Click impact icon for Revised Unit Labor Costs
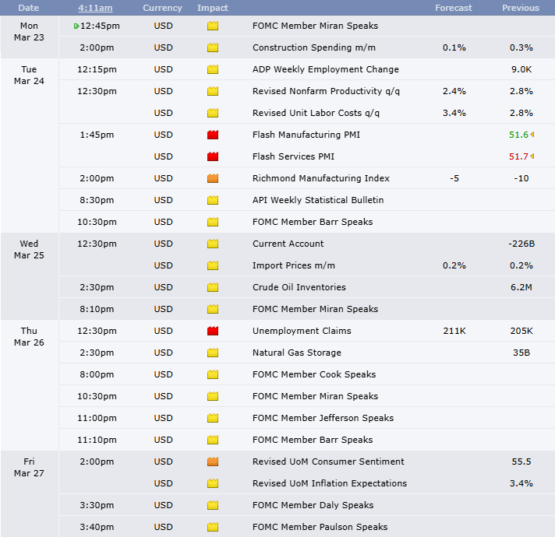 click(213, 113)
